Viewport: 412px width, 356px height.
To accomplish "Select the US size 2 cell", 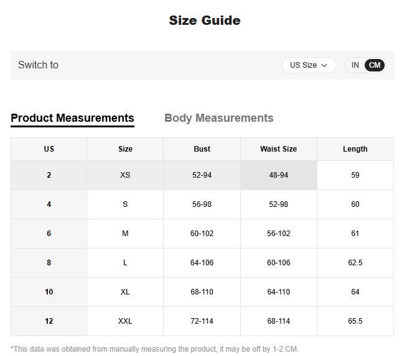I will 49,175.
